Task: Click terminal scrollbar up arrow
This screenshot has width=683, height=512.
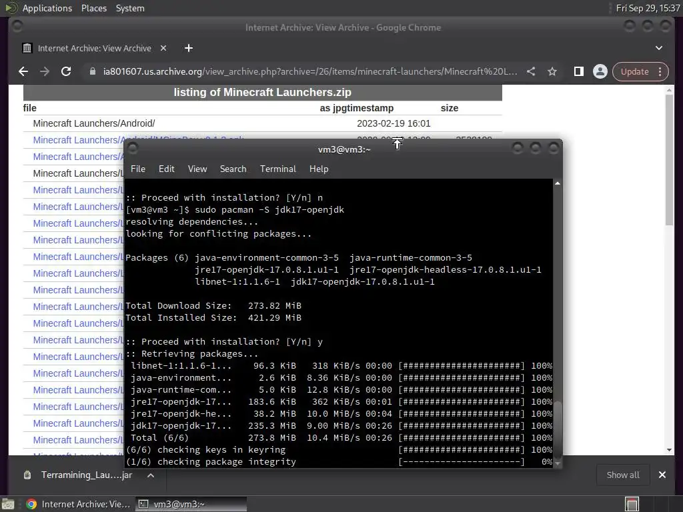Action: click(x=557, y=184)
